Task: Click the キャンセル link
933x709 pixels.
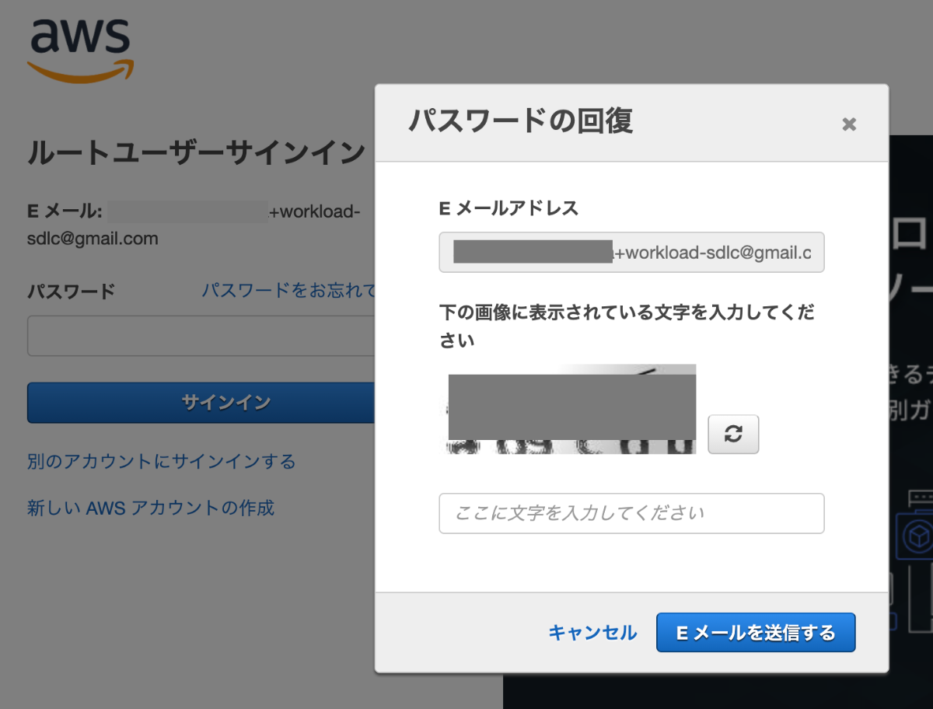Action: 593,633
